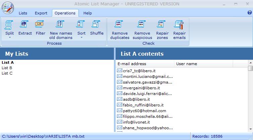The width and height of the screenshot is (253, 140).
Task: Open the Split dropdown arrow
Action: pyautogui.click(x=10, y=38)
